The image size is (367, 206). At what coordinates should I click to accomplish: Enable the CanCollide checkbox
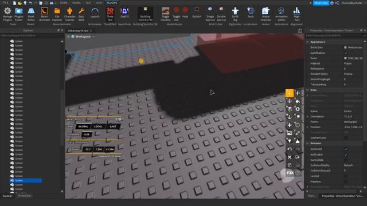(345, 160)
